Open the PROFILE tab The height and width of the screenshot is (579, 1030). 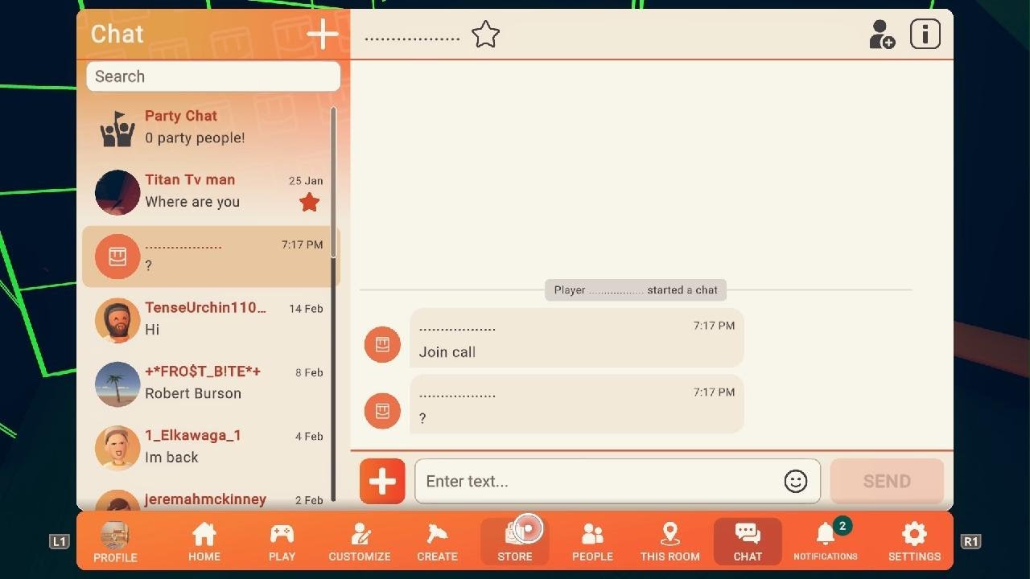[115, 541]
